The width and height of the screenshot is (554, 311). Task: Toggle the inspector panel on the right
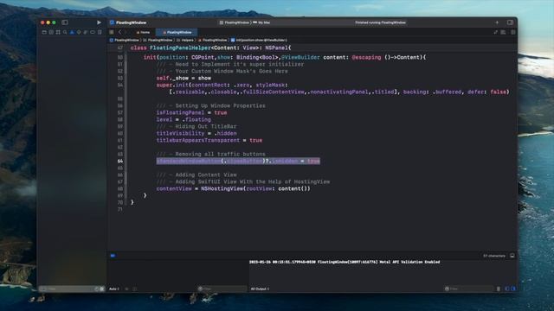pyautogui.click(x=510, y=22)
